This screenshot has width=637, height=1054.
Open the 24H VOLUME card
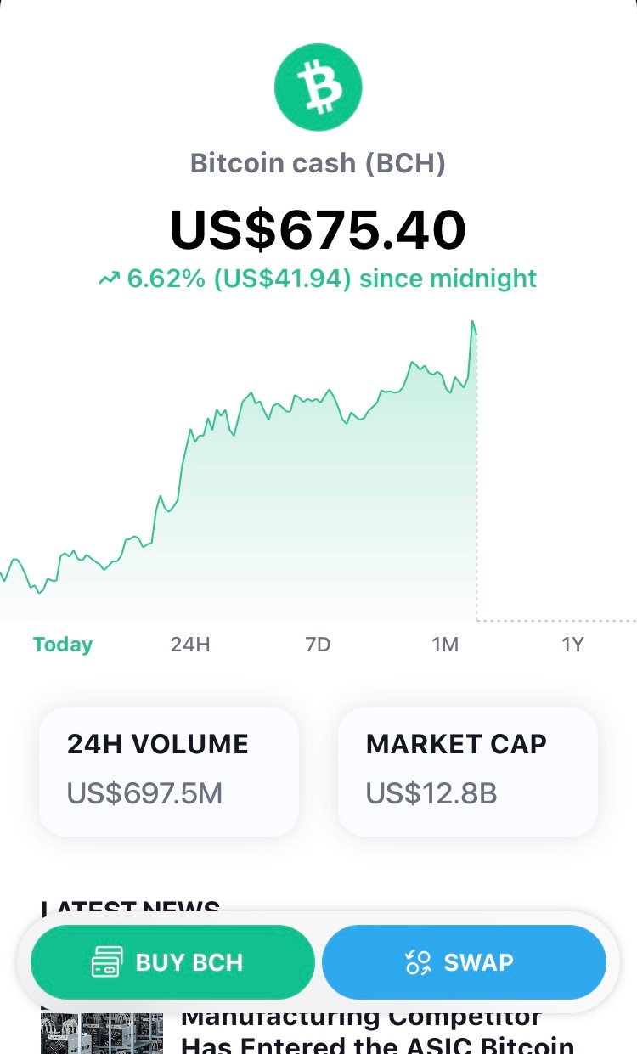[169, 772]
